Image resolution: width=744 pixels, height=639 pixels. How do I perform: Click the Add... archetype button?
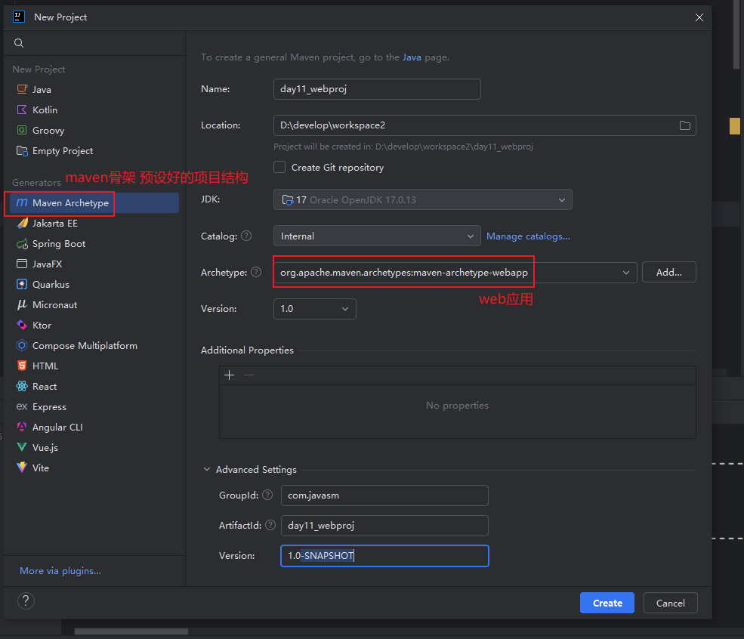668,273
